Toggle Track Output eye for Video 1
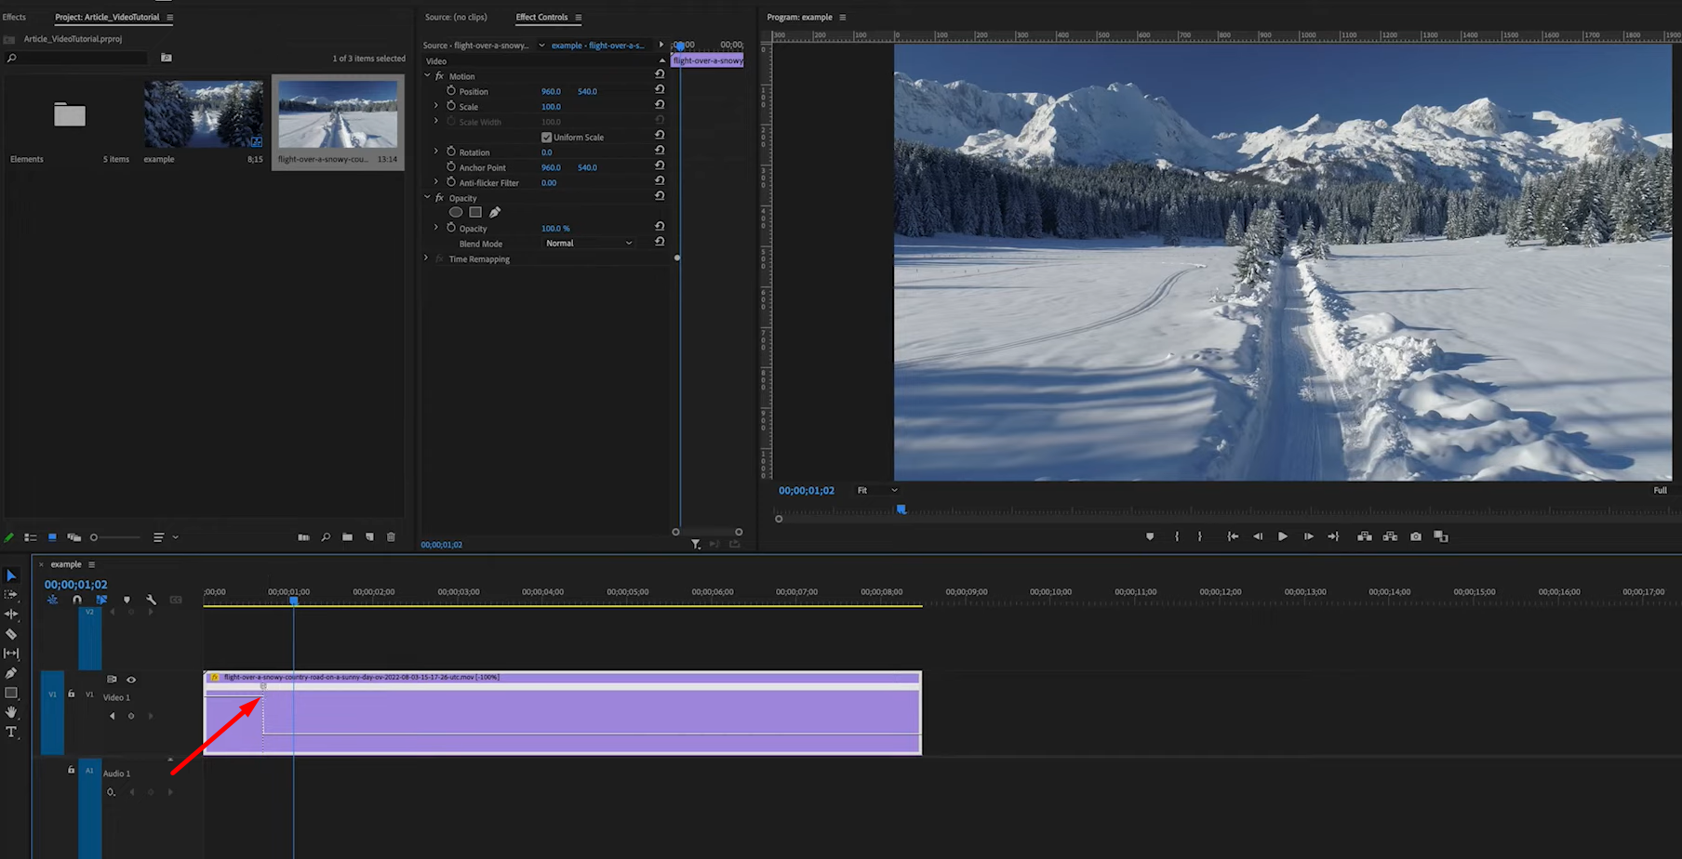 click(131, 680)
